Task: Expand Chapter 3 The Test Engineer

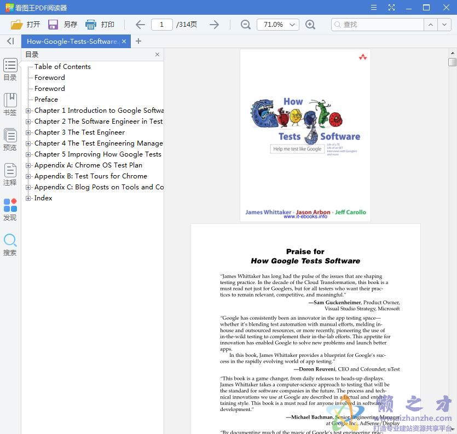Action: pyautogui.click(x=28, y=132)
